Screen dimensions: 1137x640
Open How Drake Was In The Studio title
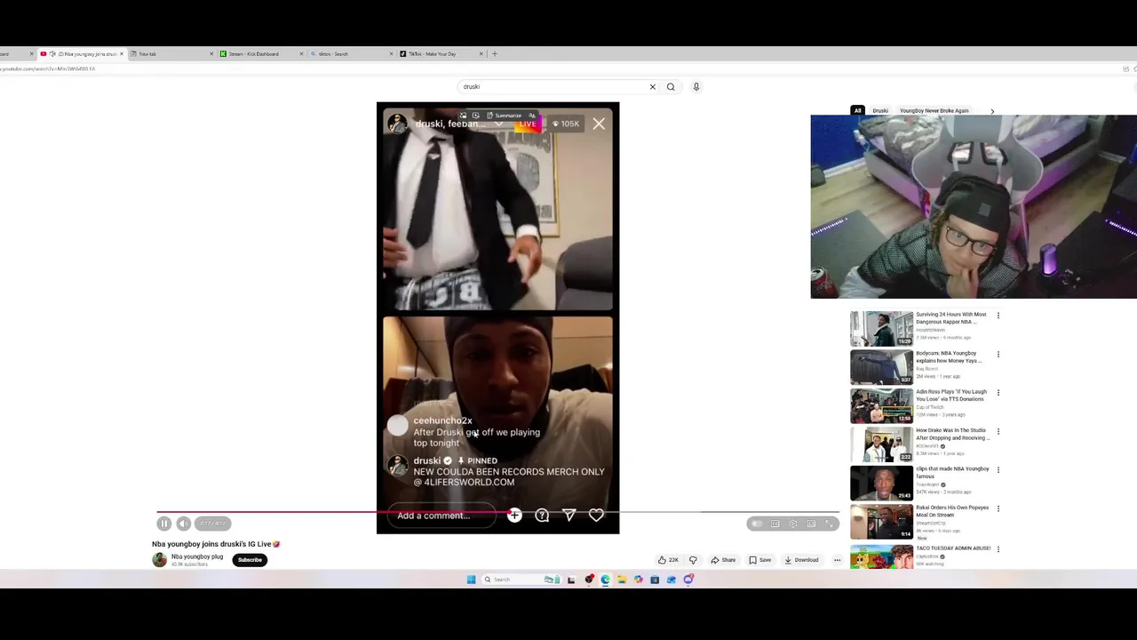click(x=952, y=434)
